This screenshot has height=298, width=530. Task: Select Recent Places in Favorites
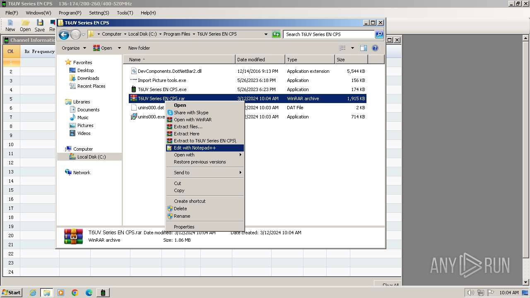point(91,86)
